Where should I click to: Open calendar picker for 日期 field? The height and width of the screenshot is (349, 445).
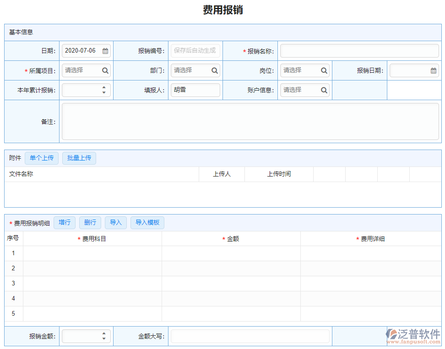pos(105,51)
